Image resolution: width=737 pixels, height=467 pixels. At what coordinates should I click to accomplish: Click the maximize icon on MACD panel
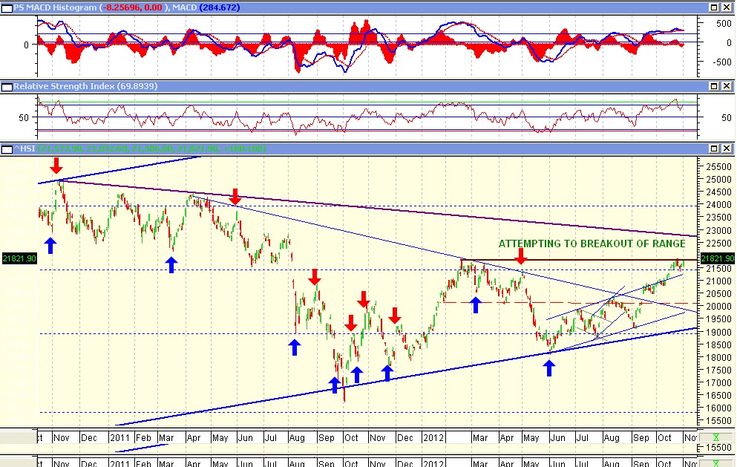714,7
